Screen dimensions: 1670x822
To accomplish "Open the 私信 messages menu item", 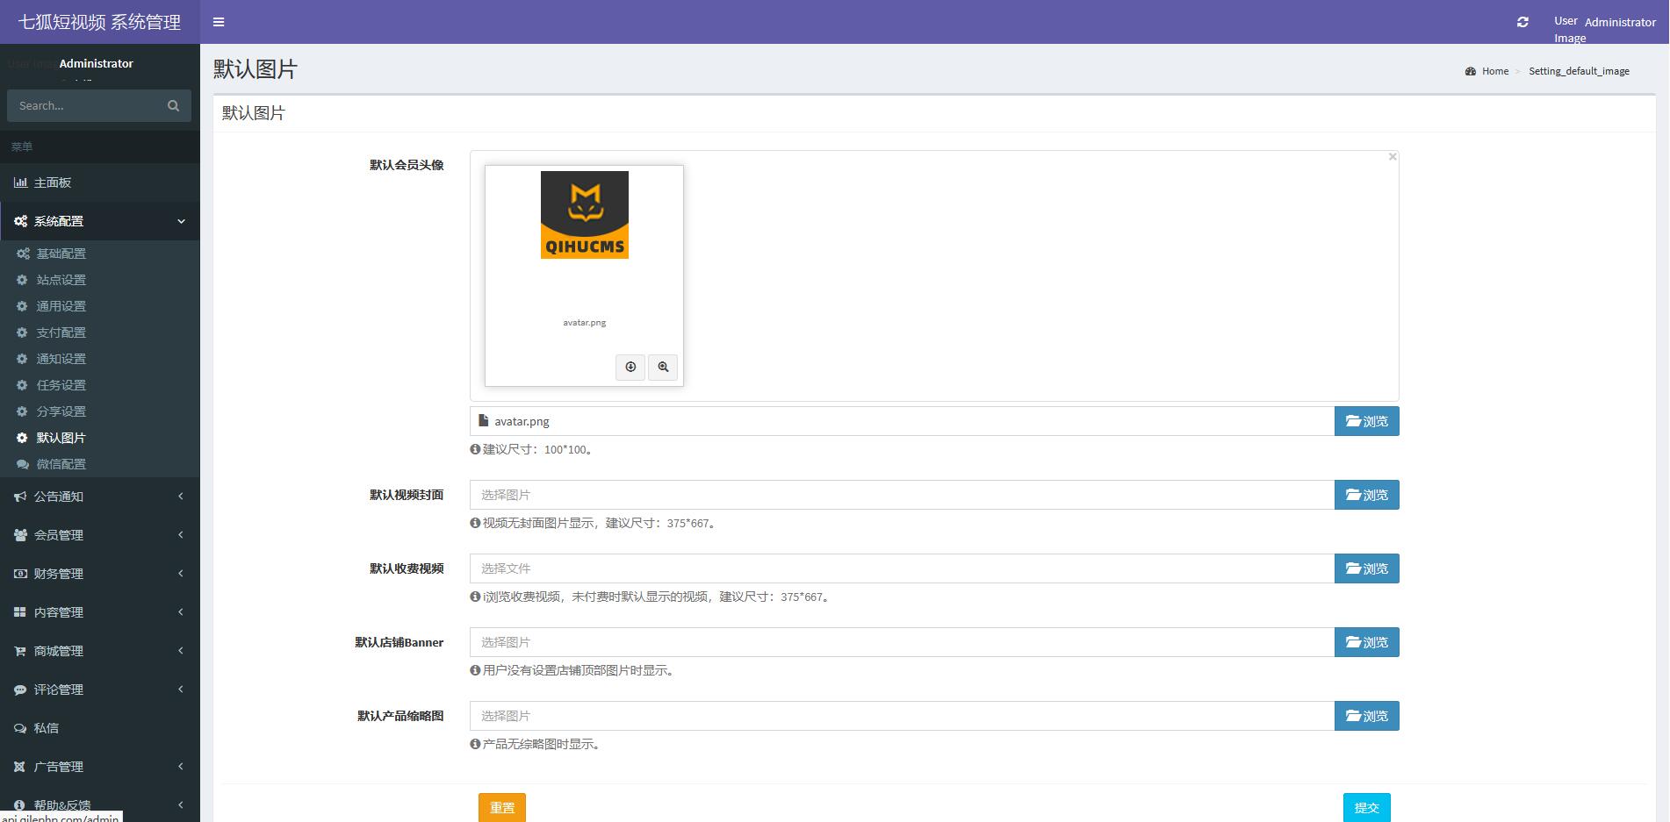I will tap(47, 728).
